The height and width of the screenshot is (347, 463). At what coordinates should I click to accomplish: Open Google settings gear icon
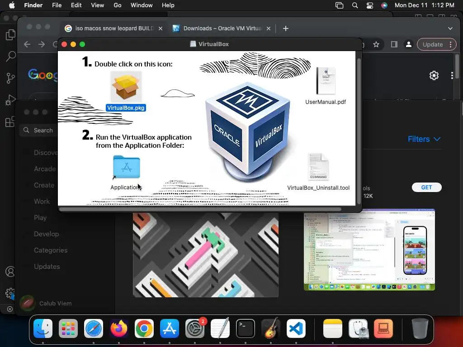click(x=434, y=75)
